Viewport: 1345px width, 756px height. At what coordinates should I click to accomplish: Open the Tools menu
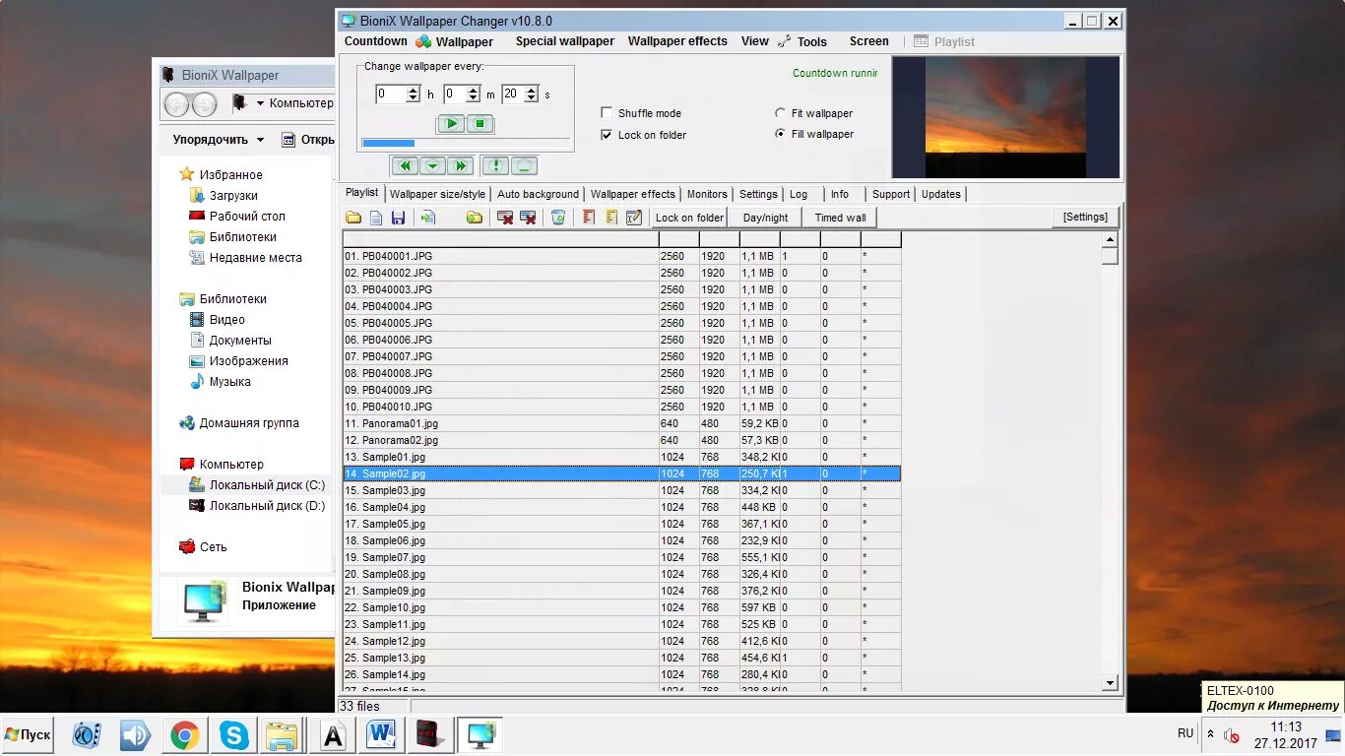pos(802,41)
